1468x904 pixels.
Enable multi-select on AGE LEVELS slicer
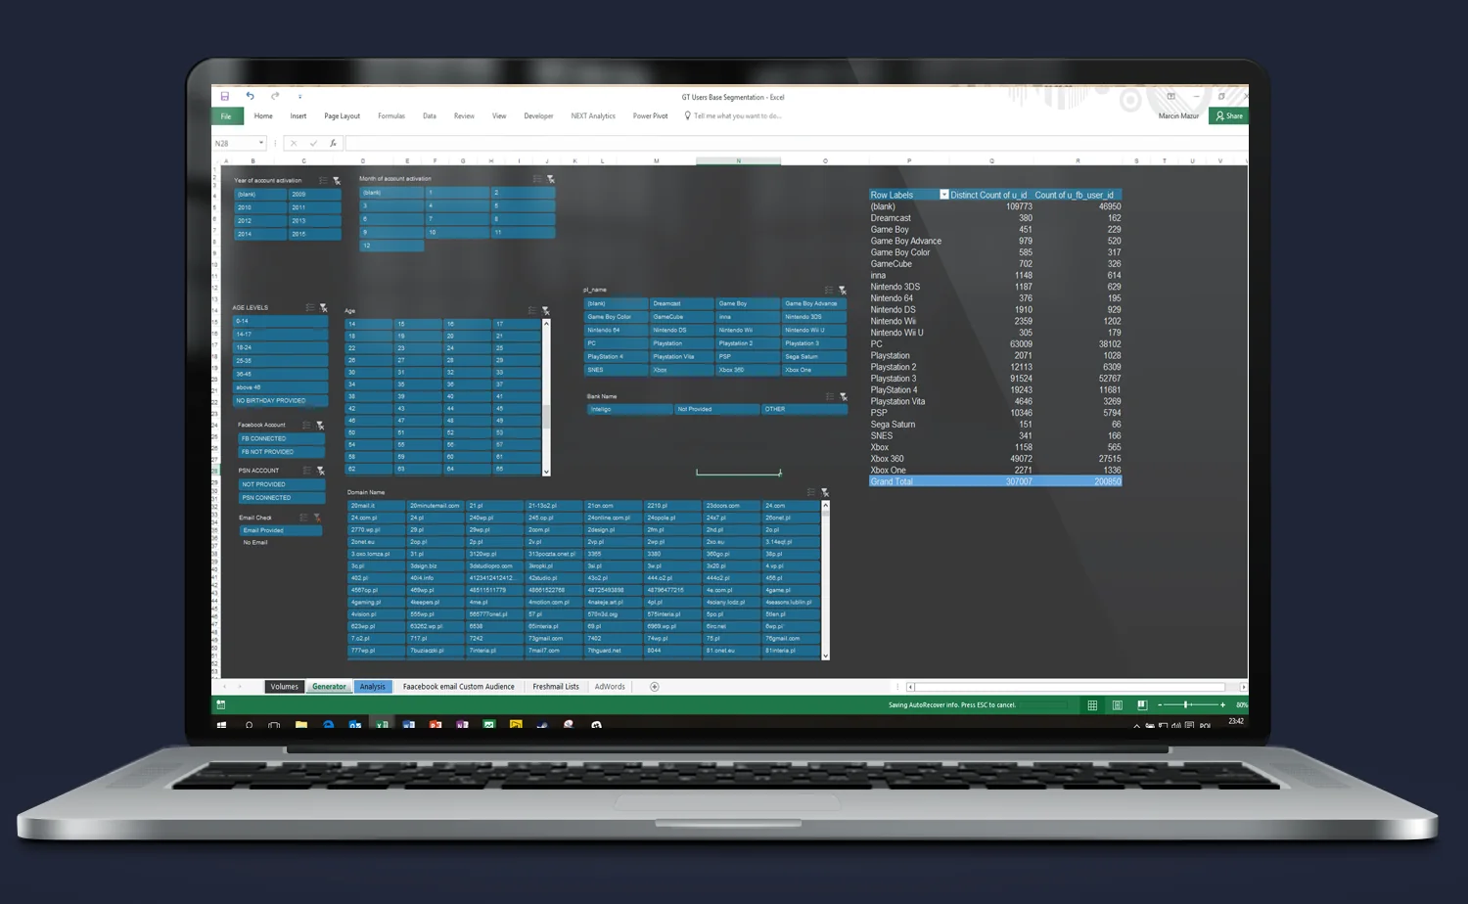tap(310, 308)
